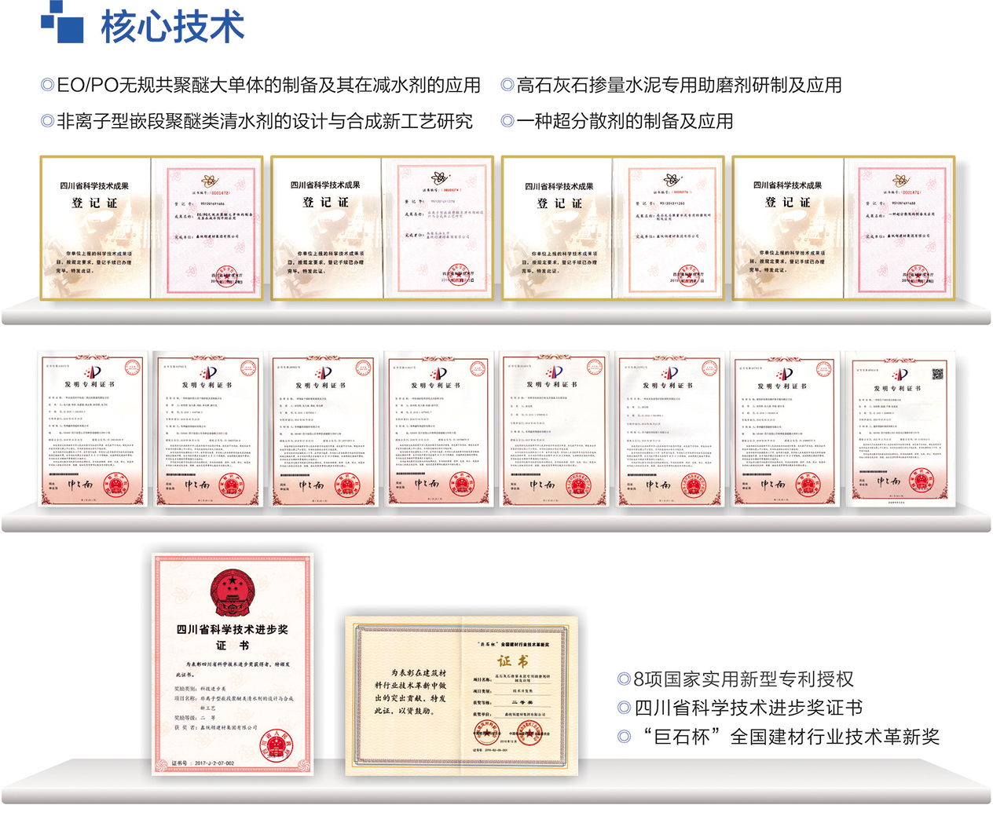Screen dimensions: 993x816
Task: Click the bullet circle before EO/PO无规共聚醚 line
Action: pyautogui.click(x=47, y=85)
